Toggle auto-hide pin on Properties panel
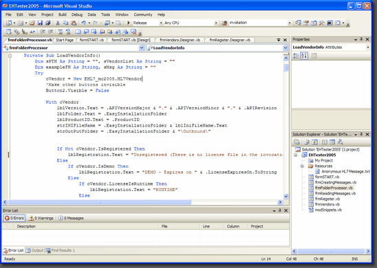 pos(361,39)
